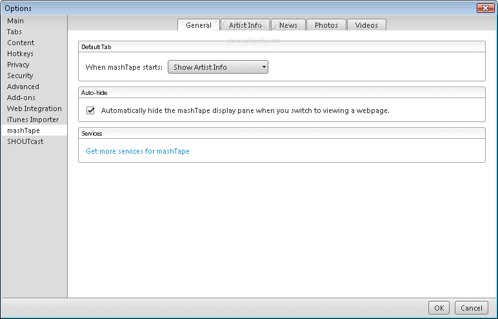The width and height of the screenshot is (498, 319).
Task: Dismiss the dialog with Cancel
Action: tap(472, 308)
